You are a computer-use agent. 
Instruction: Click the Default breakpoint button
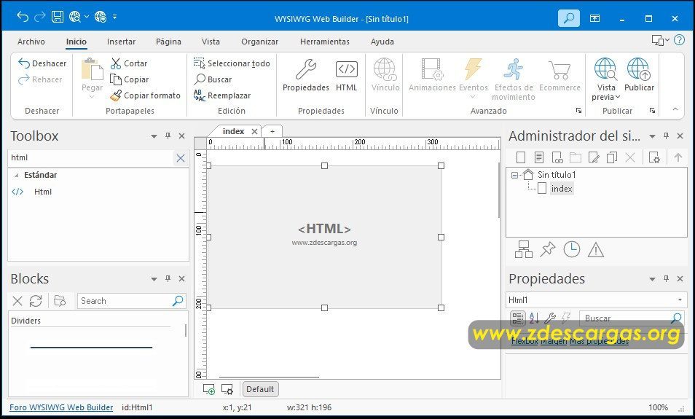pos(260,389)
